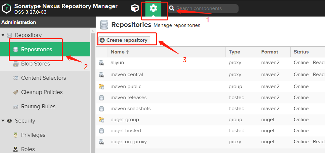The width and height of the screenshot is (325, 153).
Task: Click the nuget-group folder icon
Action: pos(101,120)
